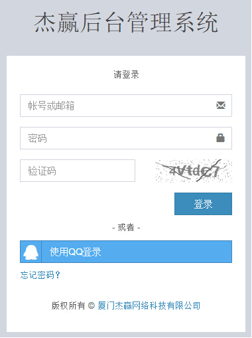The height and width of the screenshot is (338, 252).
Task: Click the 验证码 placeholder text
Action: (42, 171)
